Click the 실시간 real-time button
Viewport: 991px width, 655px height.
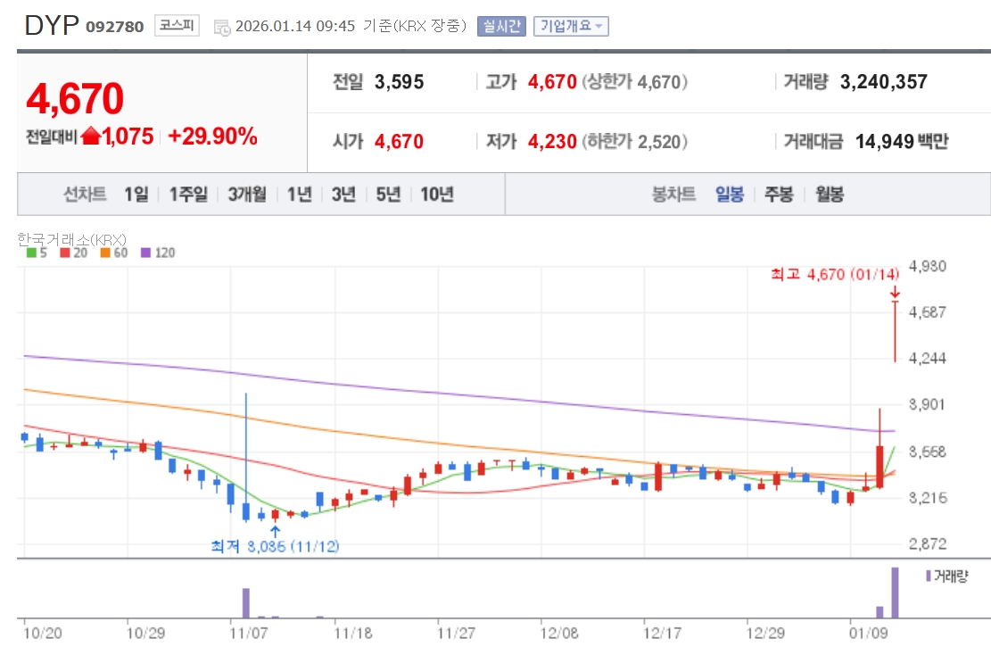pyautogui.click(x=501, y=26)
